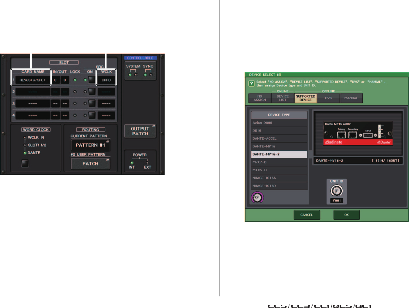The image size is (409, 308).
Task: Confirm device selection with OK
Action: (347, 215)
